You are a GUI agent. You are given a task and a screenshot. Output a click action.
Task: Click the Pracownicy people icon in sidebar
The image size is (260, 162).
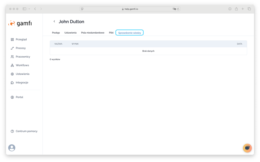click(12, 57)
